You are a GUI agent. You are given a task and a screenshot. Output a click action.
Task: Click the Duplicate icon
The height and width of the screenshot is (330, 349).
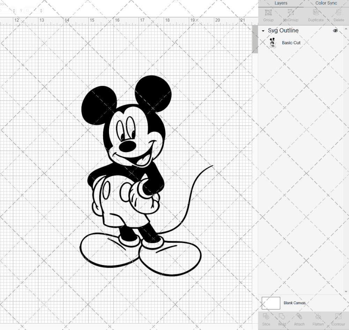316,12
